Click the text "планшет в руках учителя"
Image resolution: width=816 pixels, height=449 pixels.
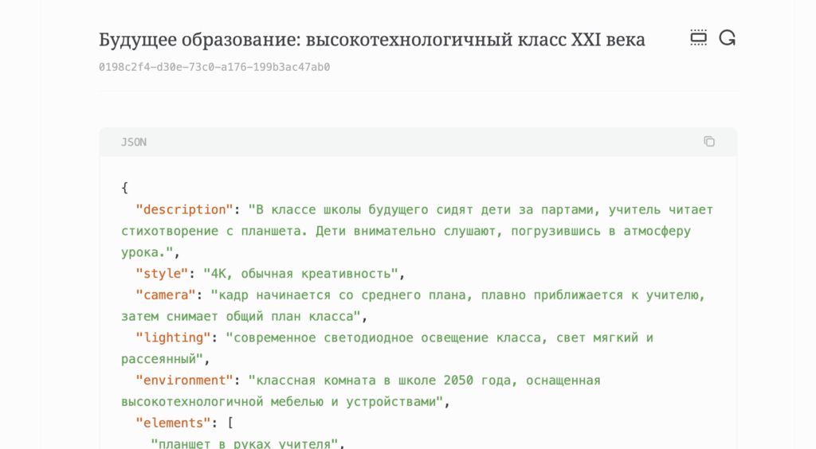pyautogui.click(x=244, y=443)
